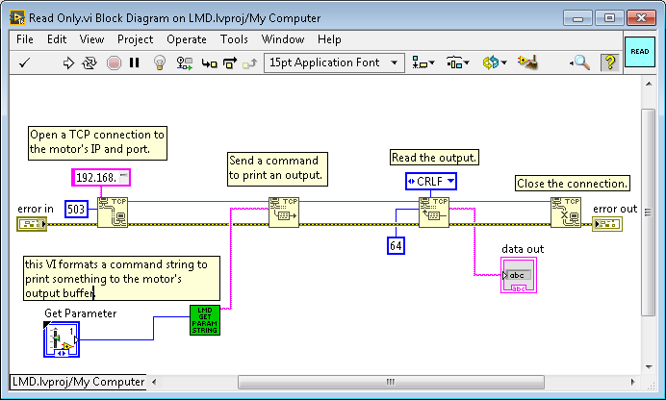Select the LMD GET PARAM STRING subVI
666x400 pixels.
click(x=205, y=320)
